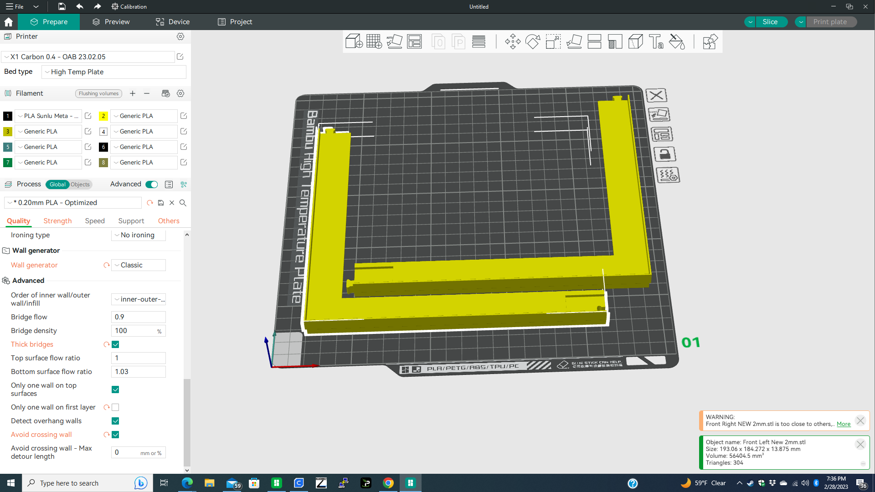Add a filament with plus icon

tap(133, 93)
